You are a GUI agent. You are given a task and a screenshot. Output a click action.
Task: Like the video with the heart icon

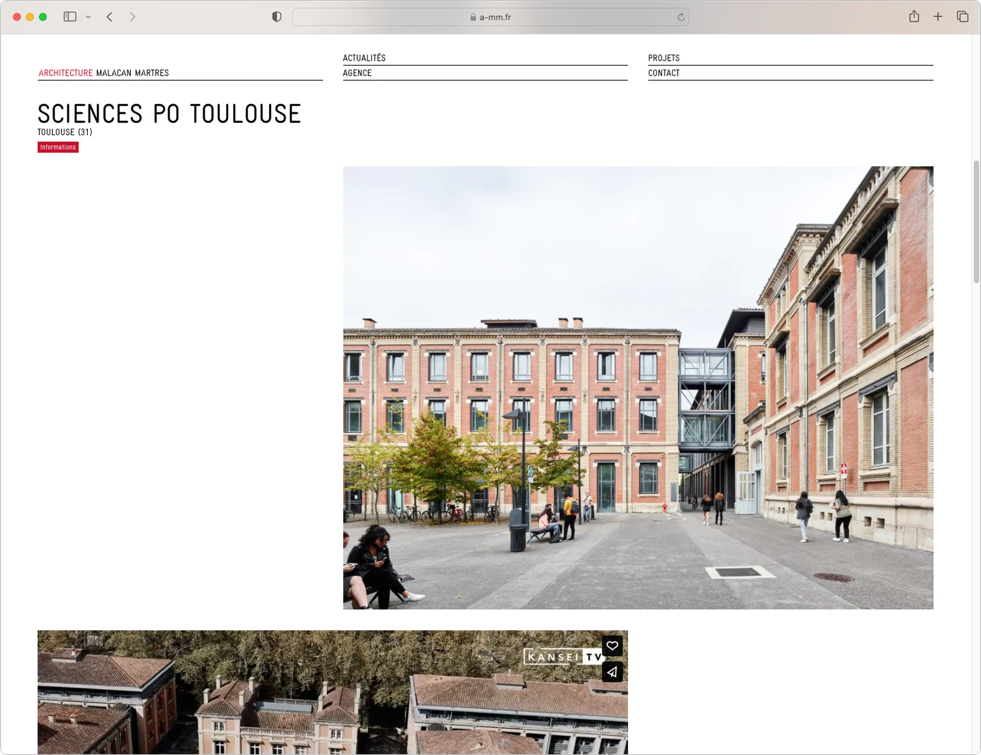pyautogui.click(x=612, y=646)
